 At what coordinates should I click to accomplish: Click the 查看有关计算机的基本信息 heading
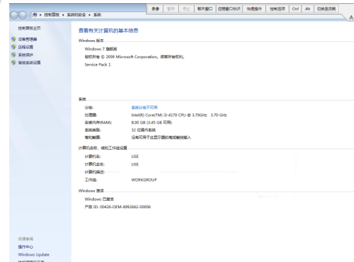point(108,30)
